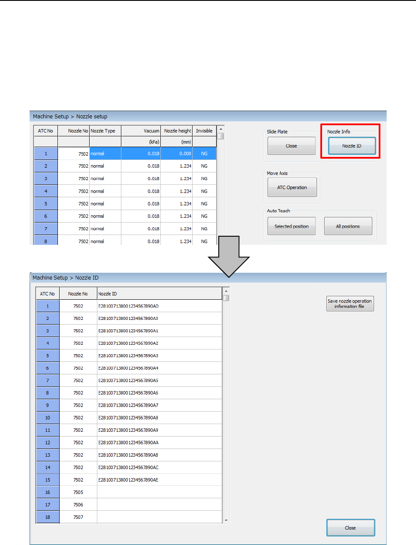The height and width of the screenshot is (545, 416).
Task: Select ATC No 6 row header in Nozzle setup
Action: pos(46,216)
